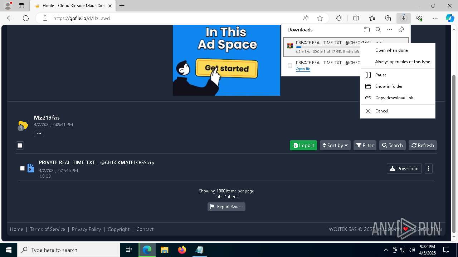Open Collections icon

388,18
